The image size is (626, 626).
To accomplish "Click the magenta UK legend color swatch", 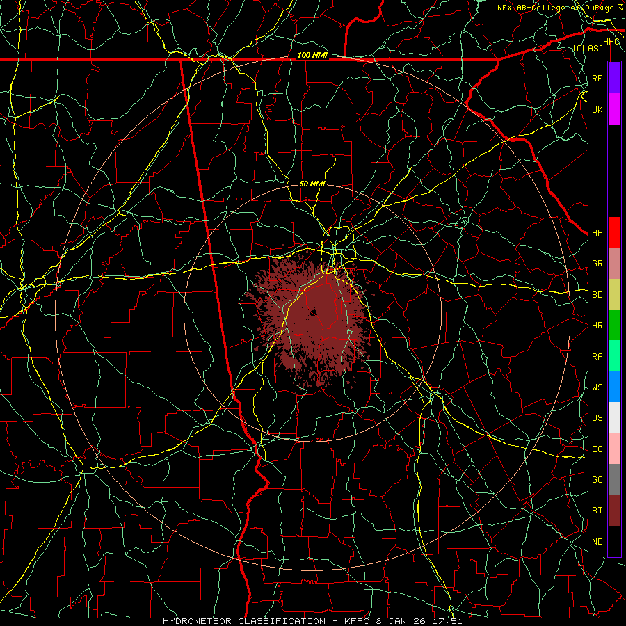I will click(x=614, y=109).
